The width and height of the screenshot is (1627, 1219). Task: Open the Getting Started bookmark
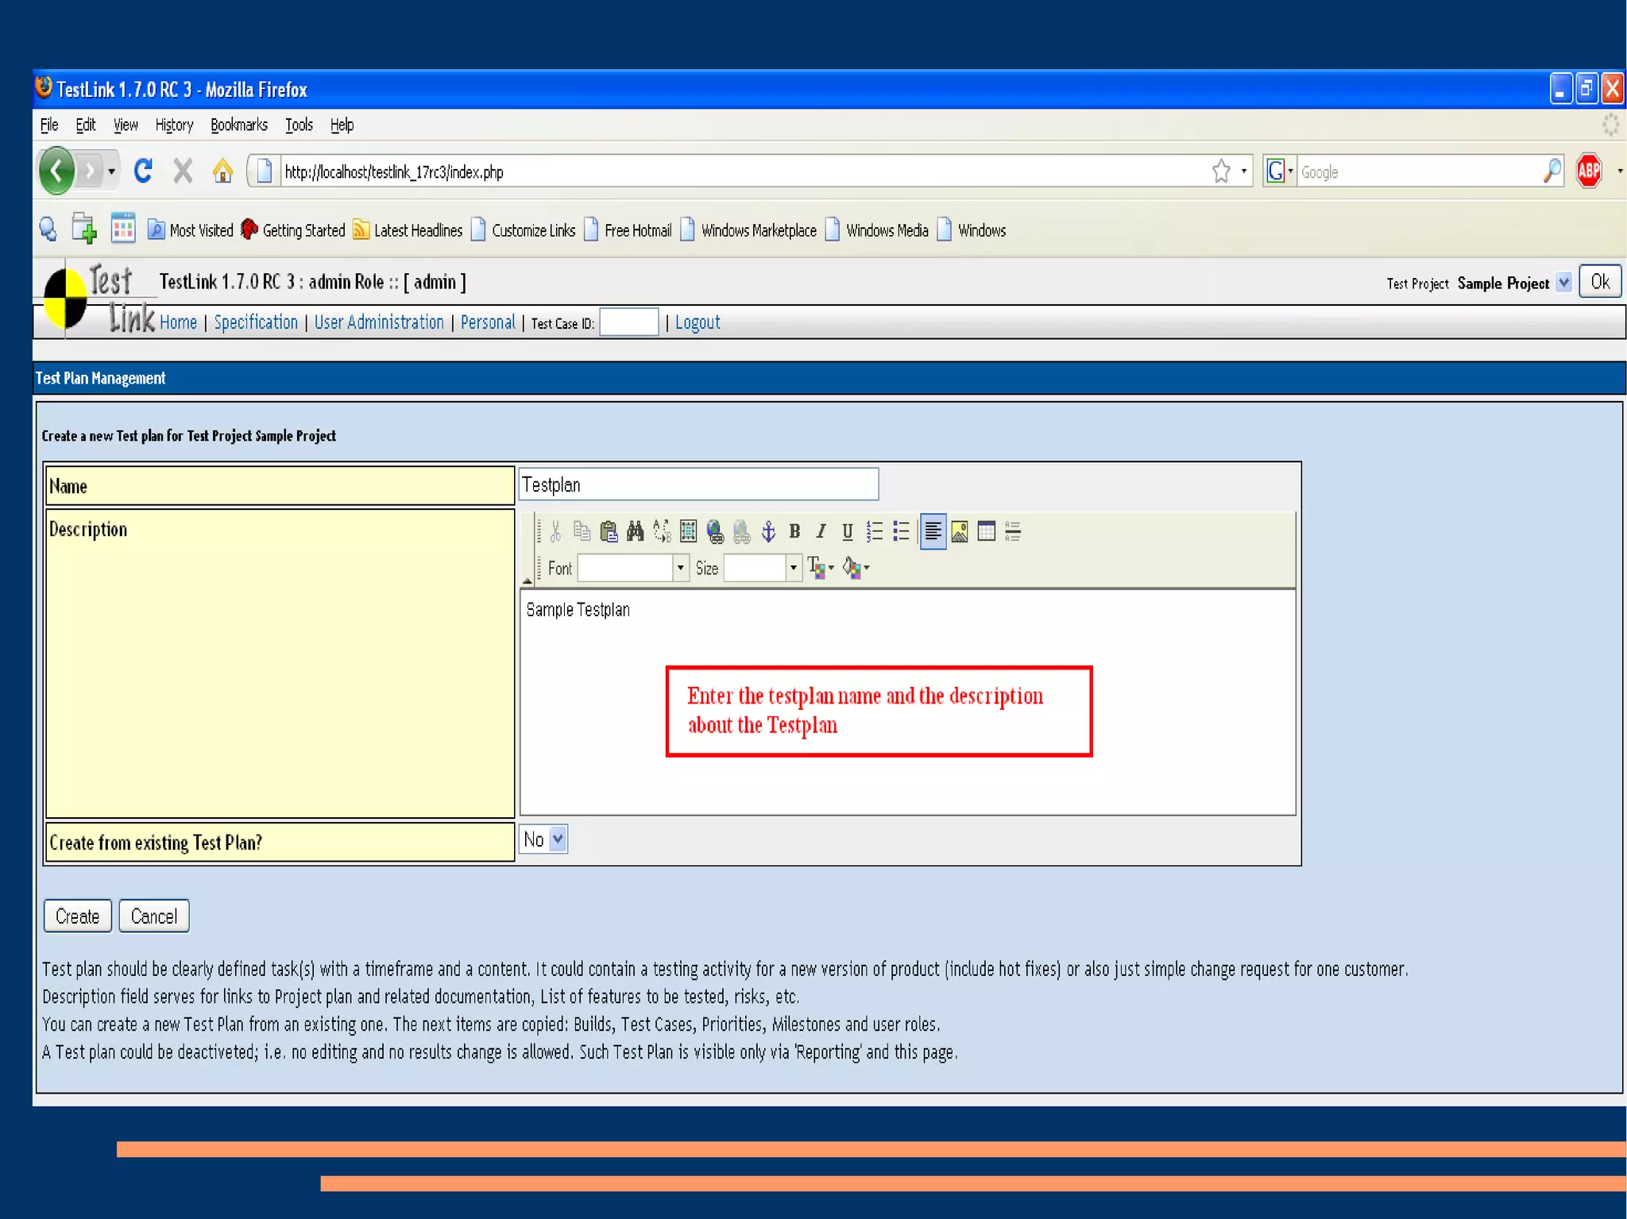293,230
